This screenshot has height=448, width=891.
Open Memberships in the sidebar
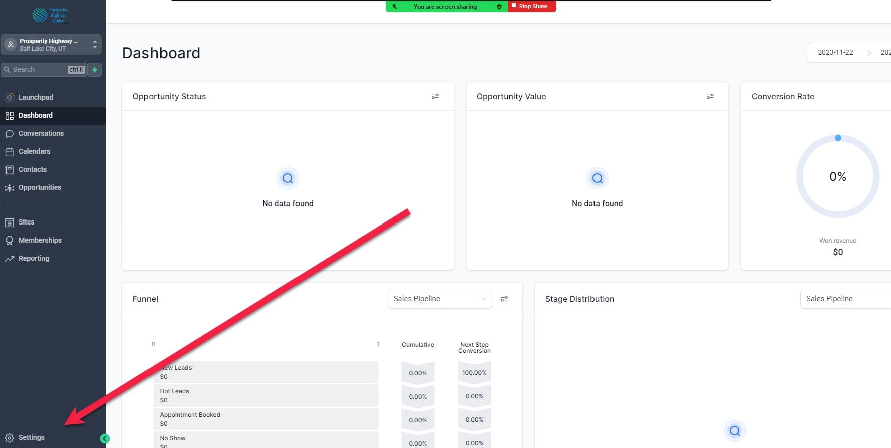coord(40,240)
